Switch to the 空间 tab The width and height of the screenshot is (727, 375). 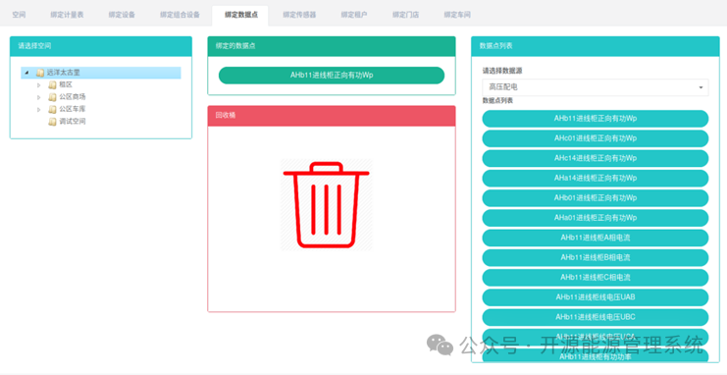click(x=19, y=15)
